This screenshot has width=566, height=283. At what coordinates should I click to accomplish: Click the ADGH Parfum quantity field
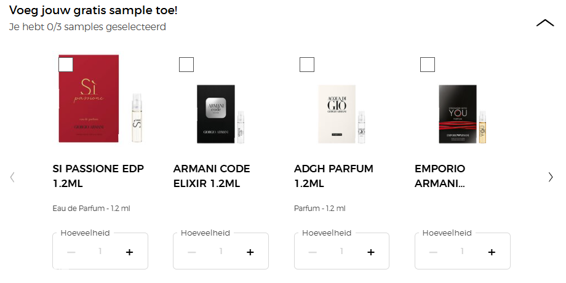tap(342, 252)
